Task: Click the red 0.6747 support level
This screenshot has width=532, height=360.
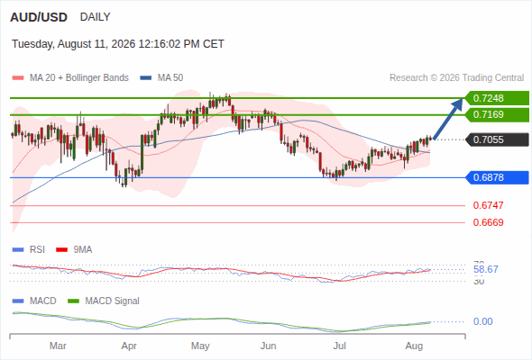Action: [x=488, y=205]
